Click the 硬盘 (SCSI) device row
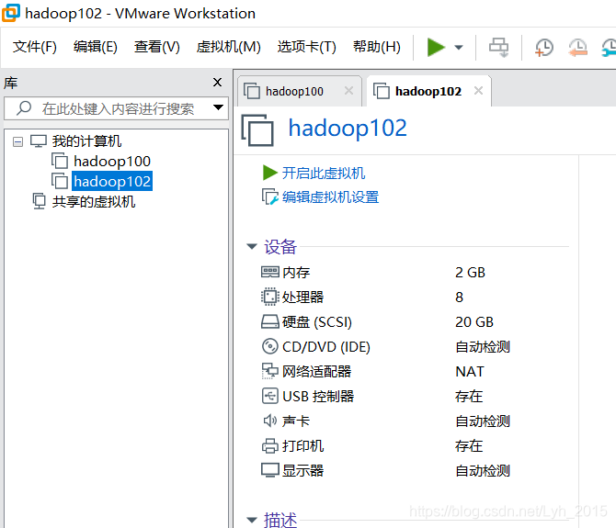The height and width of the screenshot is (528, 616). (415, 321)
